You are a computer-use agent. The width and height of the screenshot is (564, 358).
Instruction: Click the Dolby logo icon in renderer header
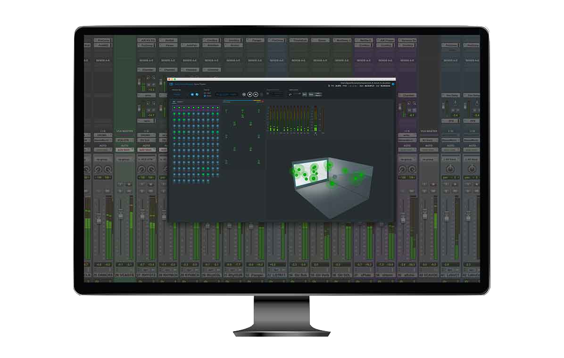click(x=171, y=84)
